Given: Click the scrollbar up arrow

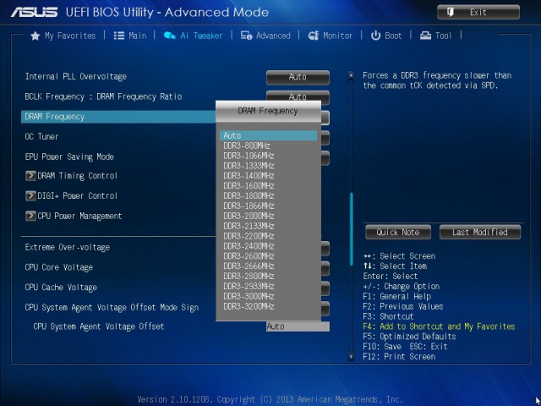Looking at the screenshot, I should pyautogui.click(x=351, y=75).
